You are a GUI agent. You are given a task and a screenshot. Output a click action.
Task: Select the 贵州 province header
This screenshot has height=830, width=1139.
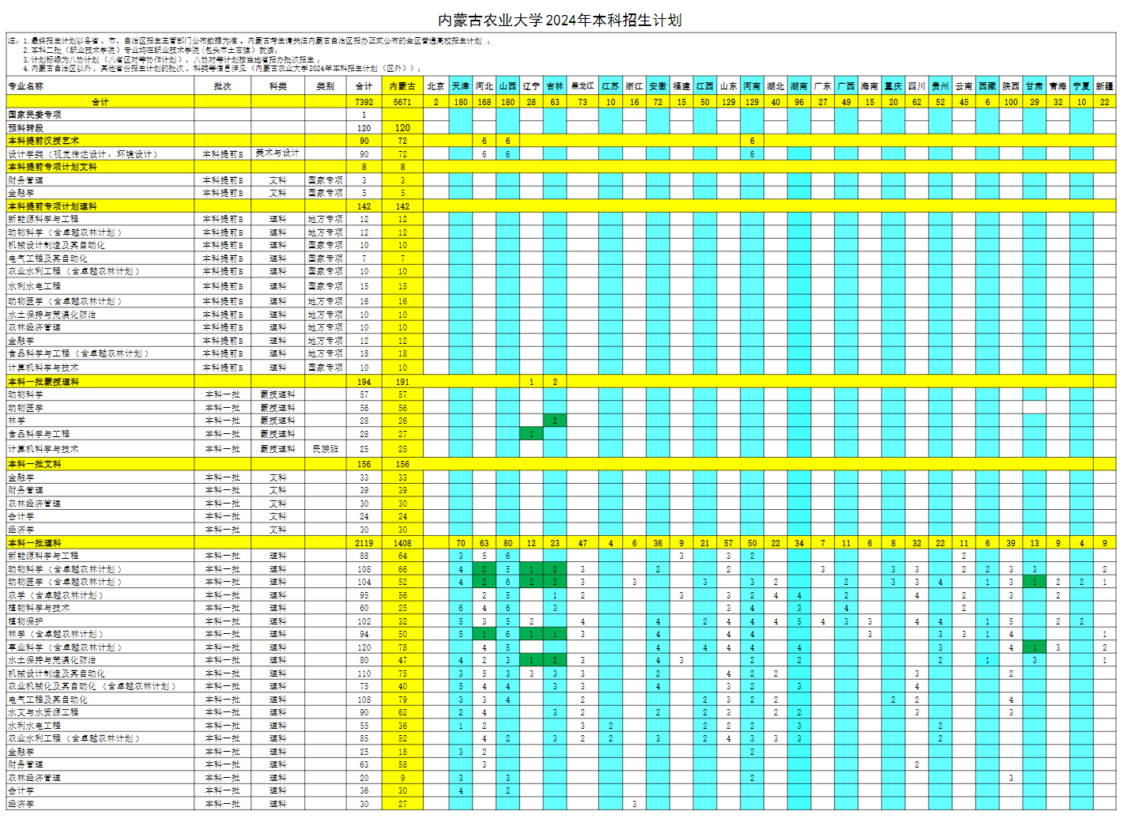941,86
